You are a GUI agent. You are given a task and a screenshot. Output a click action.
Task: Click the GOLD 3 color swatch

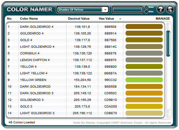pyautogui.click(x=144, y=106)
